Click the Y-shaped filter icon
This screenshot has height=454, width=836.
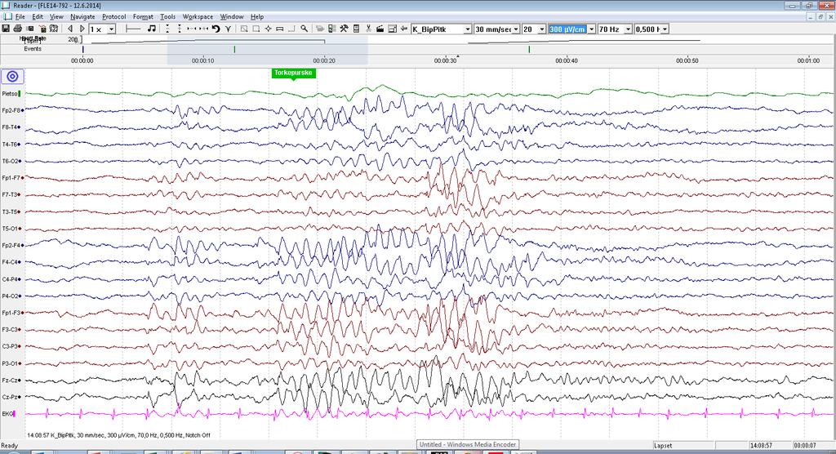(229, 29)
